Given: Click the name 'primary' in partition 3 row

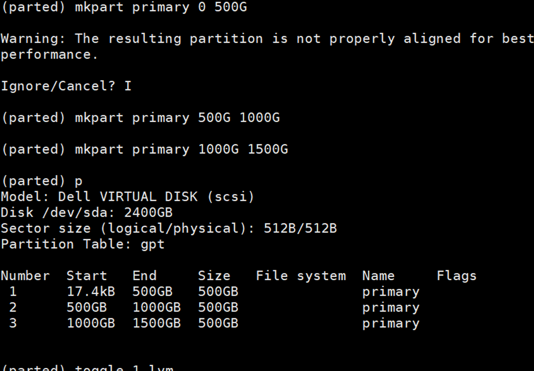Looking at the screenshot, I should pyautogui.click(x=390, y=324).
